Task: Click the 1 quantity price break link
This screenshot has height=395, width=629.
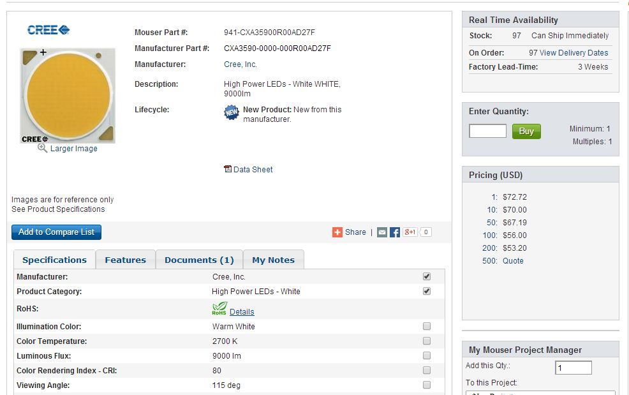Action: point(494,197)
